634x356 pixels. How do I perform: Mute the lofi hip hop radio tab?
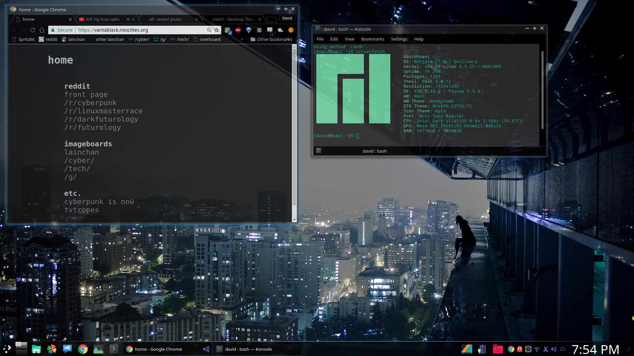click(128, 19)
